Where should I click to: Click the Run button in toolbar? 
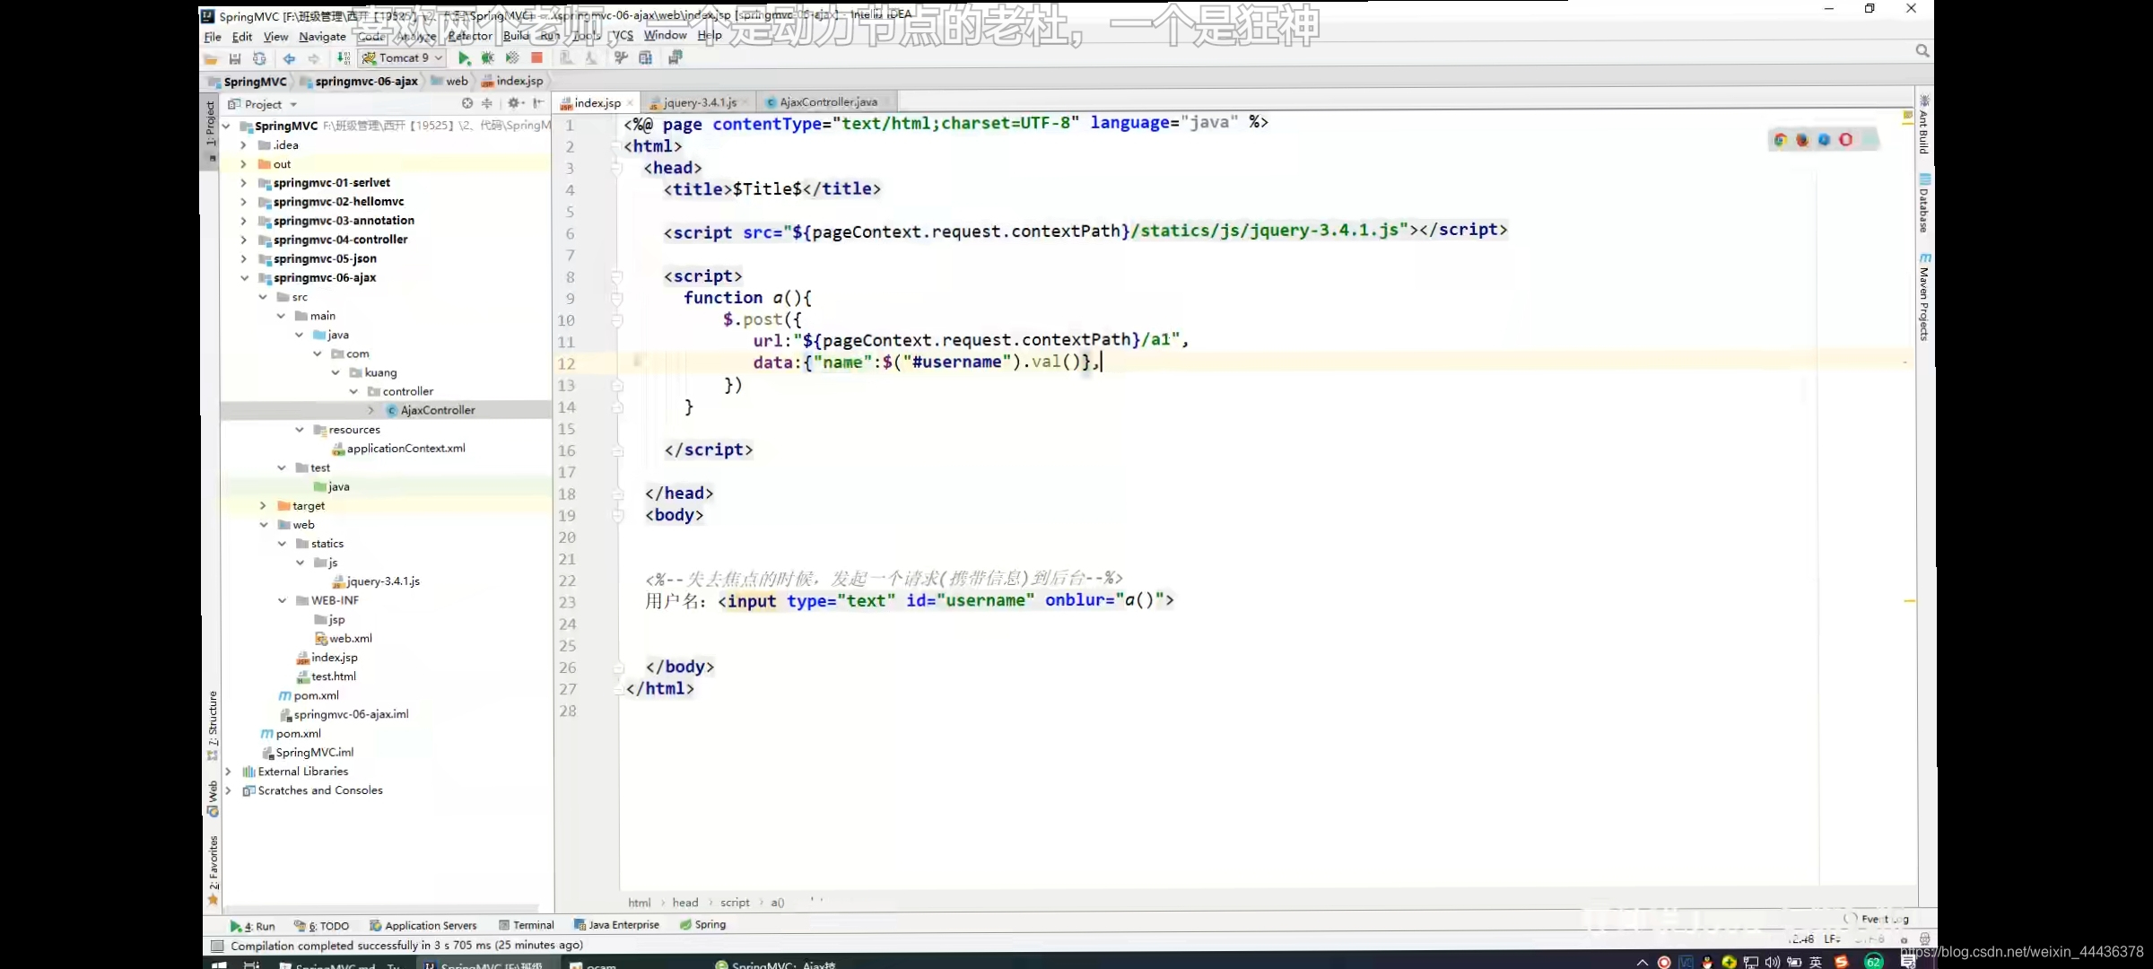pyautogui.click(x=461, y=57)
